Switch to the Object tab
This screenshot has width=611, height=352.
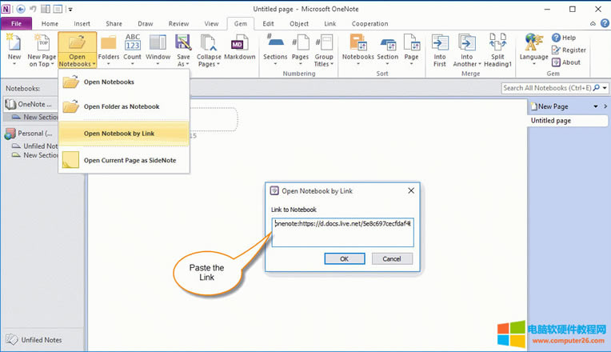point(299,24)
